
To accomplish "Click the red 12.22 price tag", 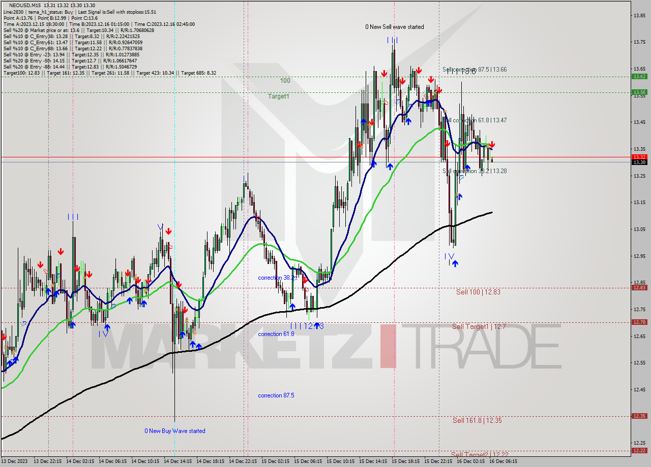I will tap(639, 450).
